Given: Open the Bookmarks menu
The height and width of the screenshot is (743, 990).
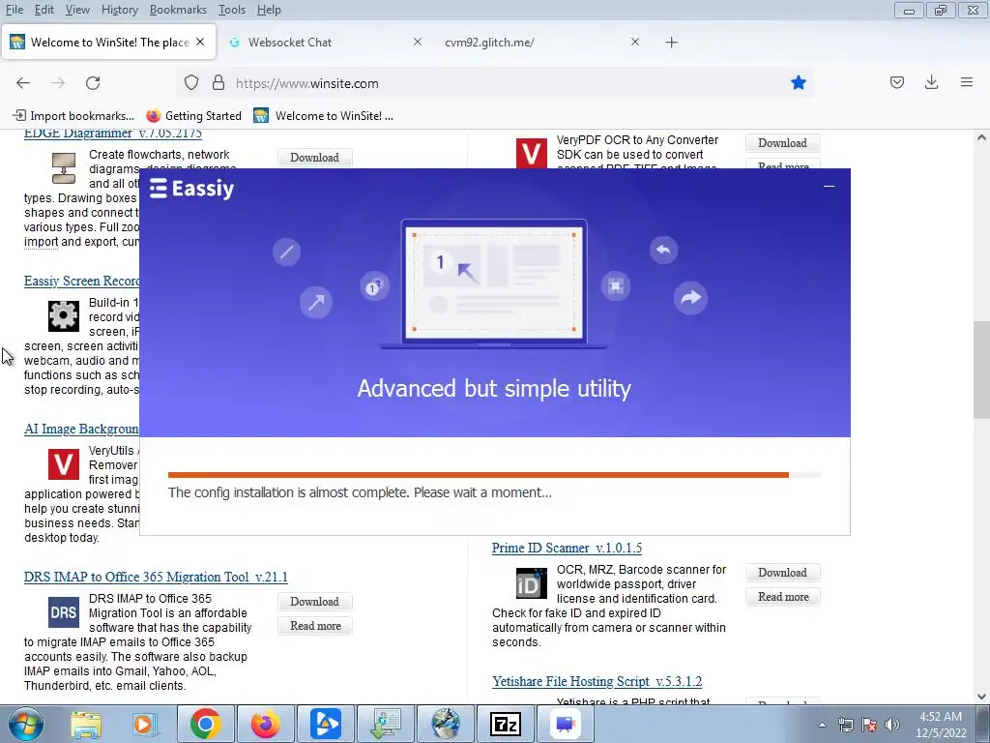Looking at the screenshot, I should pos(178,10).
